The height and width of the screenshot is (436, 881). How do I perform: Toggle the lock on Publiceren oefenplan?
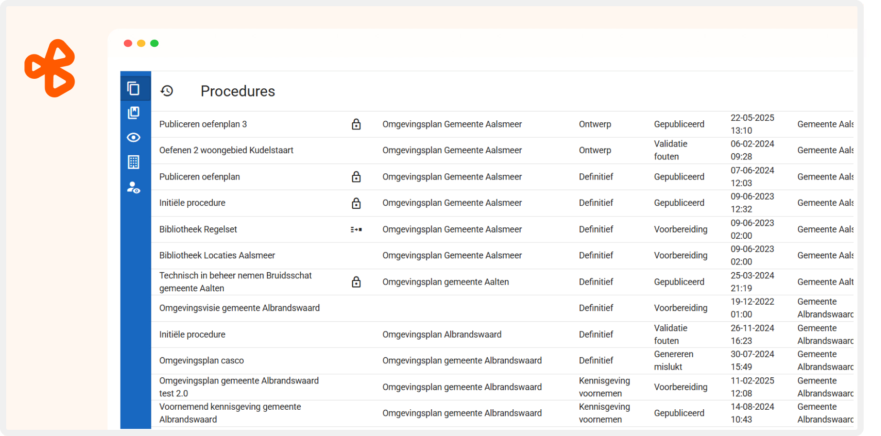point(356,177)
